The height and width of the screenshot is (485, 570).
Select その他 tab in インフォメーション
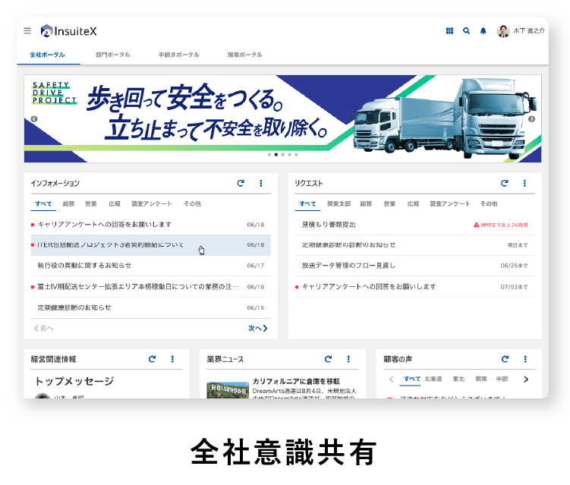(x=192, y=204)
